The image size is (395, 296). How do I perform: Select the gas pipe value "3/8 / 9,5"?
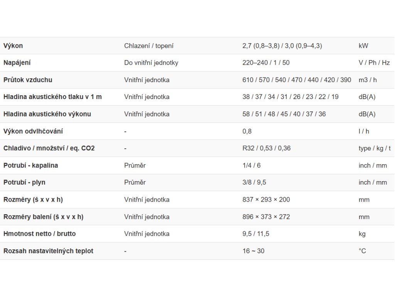(x=255, y=183)
